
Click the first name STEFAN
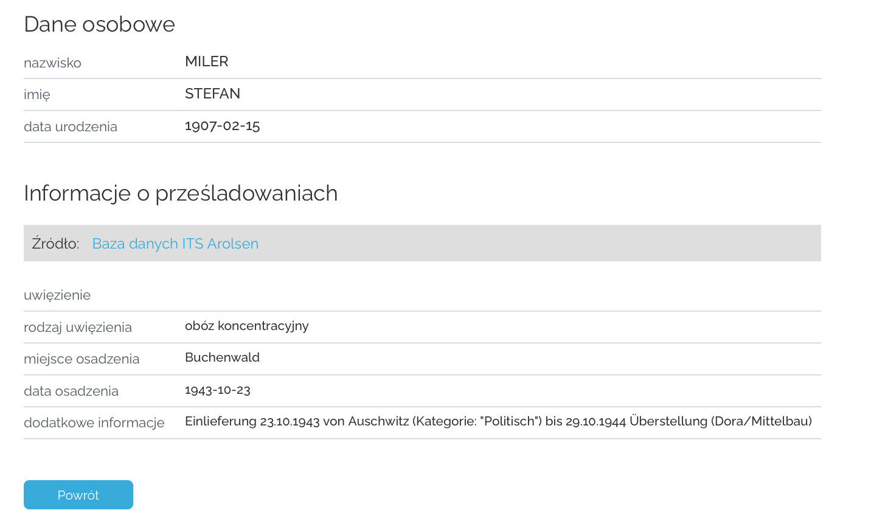(x=212, y=94)
